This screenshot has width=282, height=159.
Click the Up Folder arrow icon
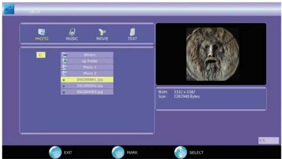tap(65, 61)
